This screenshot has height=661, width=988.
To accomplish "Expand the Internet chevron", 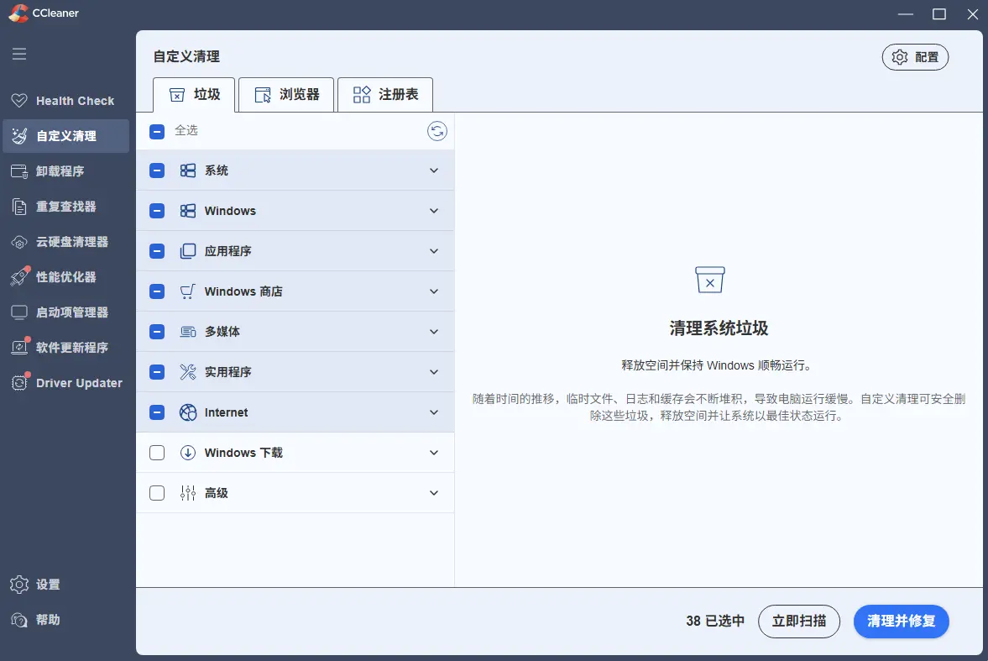I will pos(434,413).
